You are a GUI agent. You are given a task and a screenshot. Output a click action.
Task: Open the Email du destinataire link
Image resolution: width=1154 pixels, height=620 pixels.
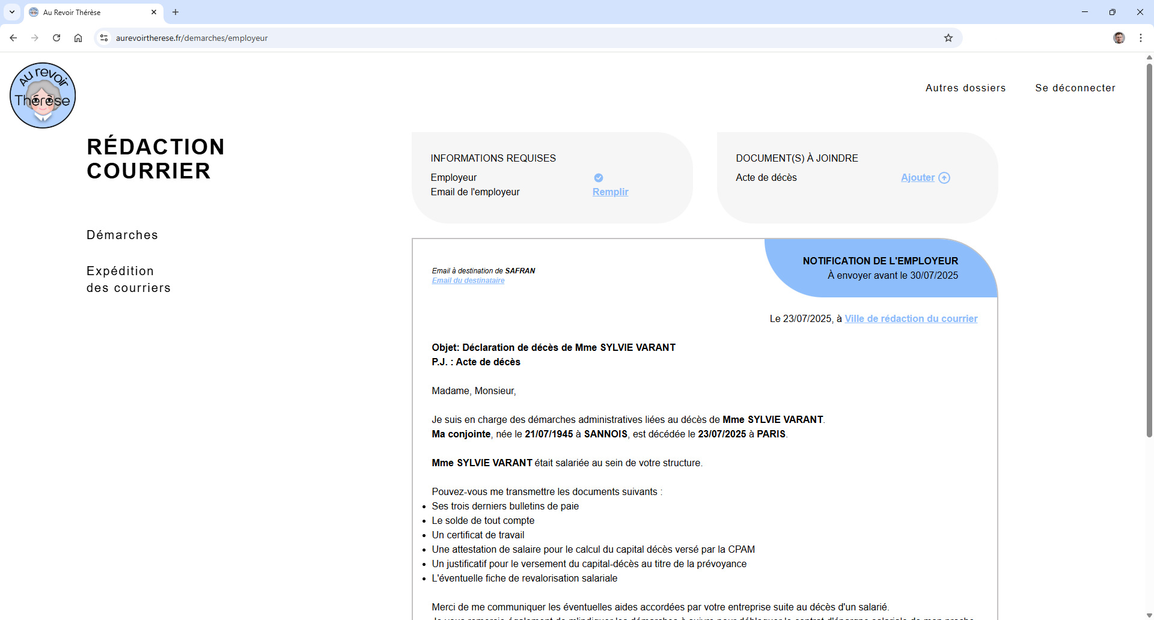468,281
